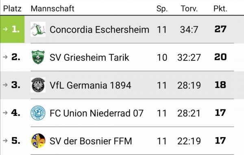Sort table by Pkt. column header
Image resolution: width=244 pixels, height=155 pixels.
(220, 9)
